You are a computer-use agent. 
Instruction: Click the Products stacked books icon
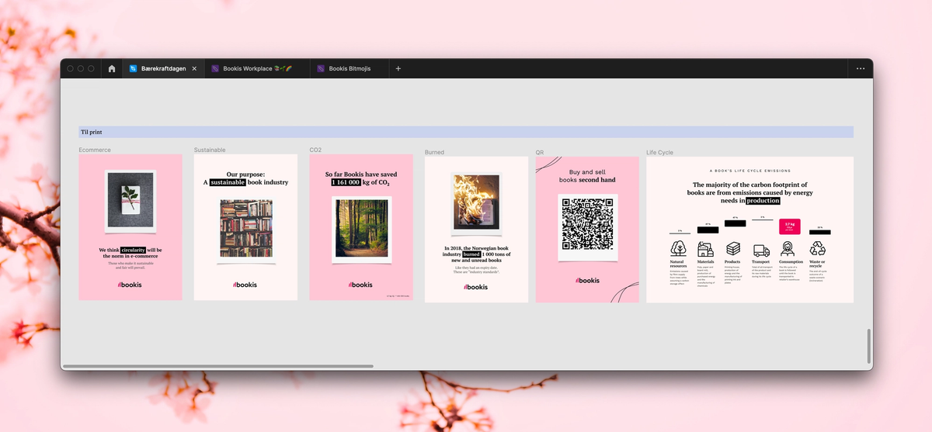[733, 249]
